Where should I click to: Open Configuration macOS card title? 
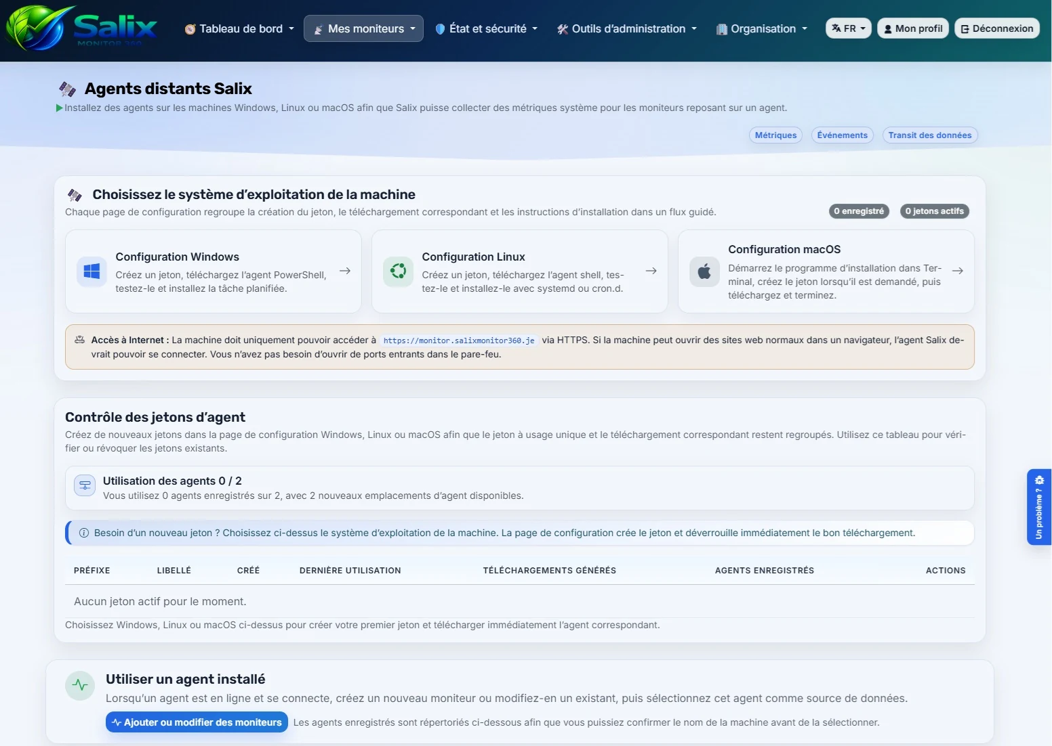(x=784, y=250)
